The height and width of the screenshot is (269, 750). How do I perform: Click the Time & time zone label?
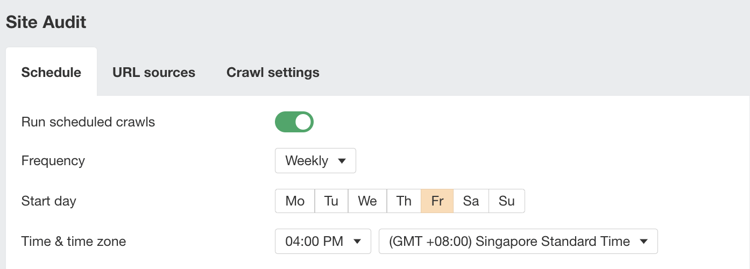(74, 242)
